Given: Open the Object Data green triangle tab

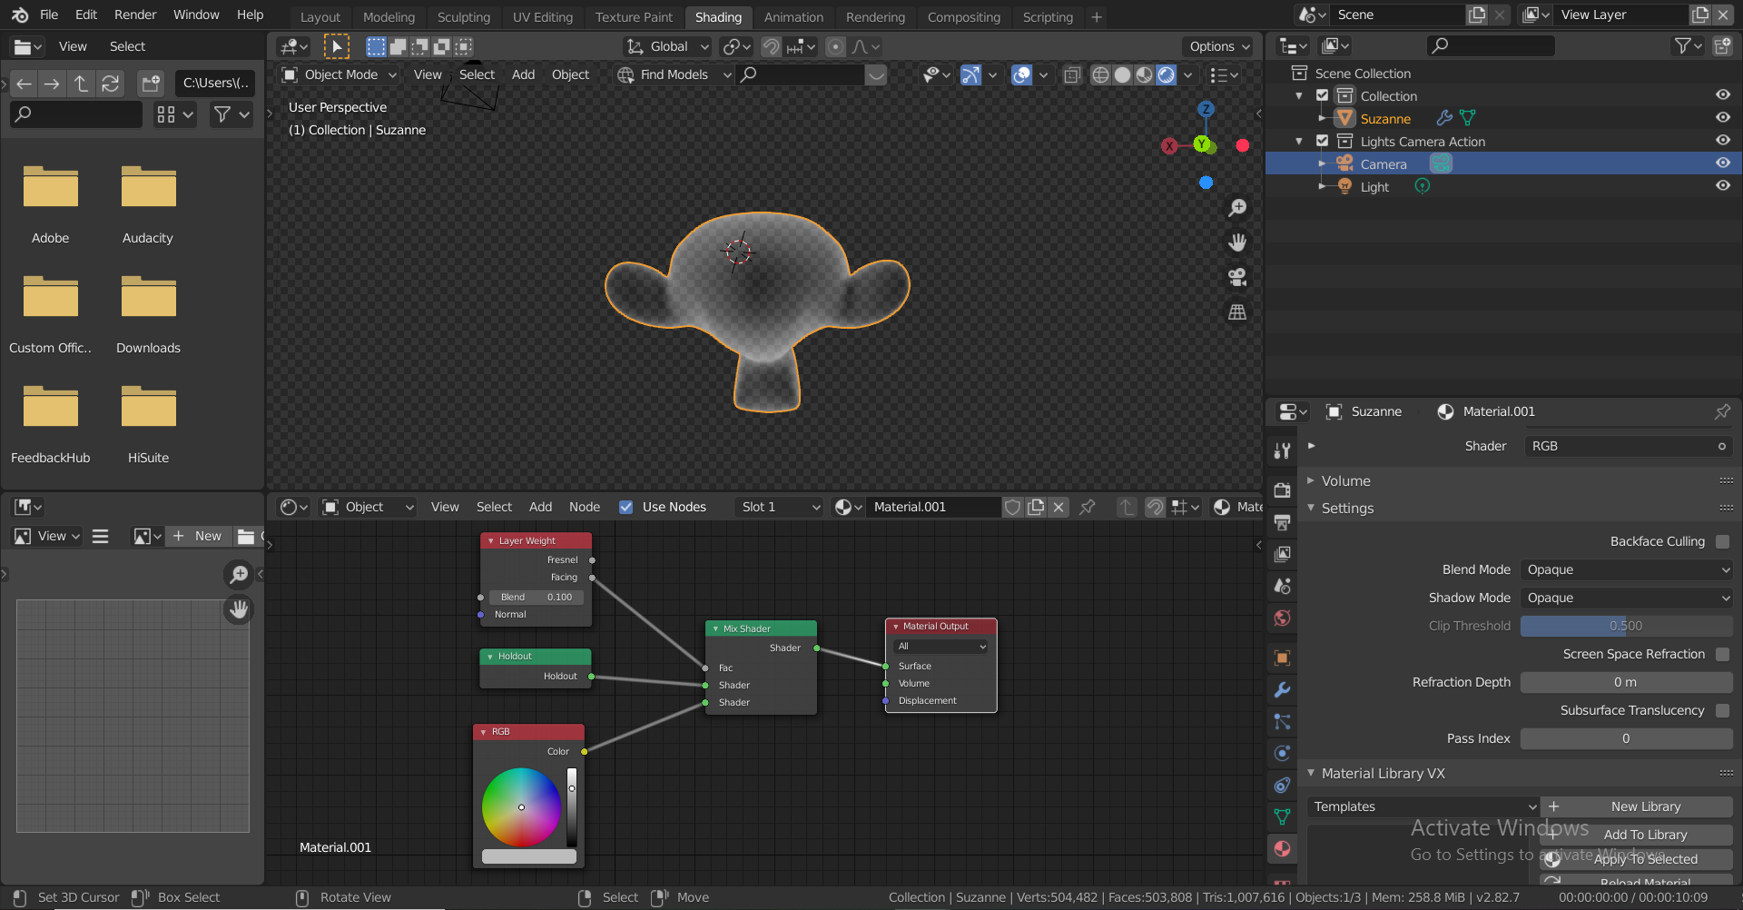Looking at the screenshot, I should pyautogui.click(x=1282, y=816).
